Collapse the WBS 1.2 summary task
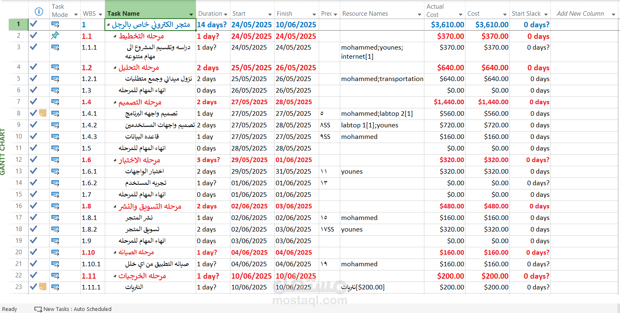Screen dimensions: 620x313 (x=115, y=68)
